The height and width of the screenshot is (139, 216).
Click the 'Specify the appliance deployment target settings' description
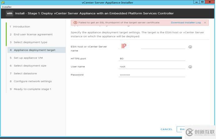[x=137, y=35]
